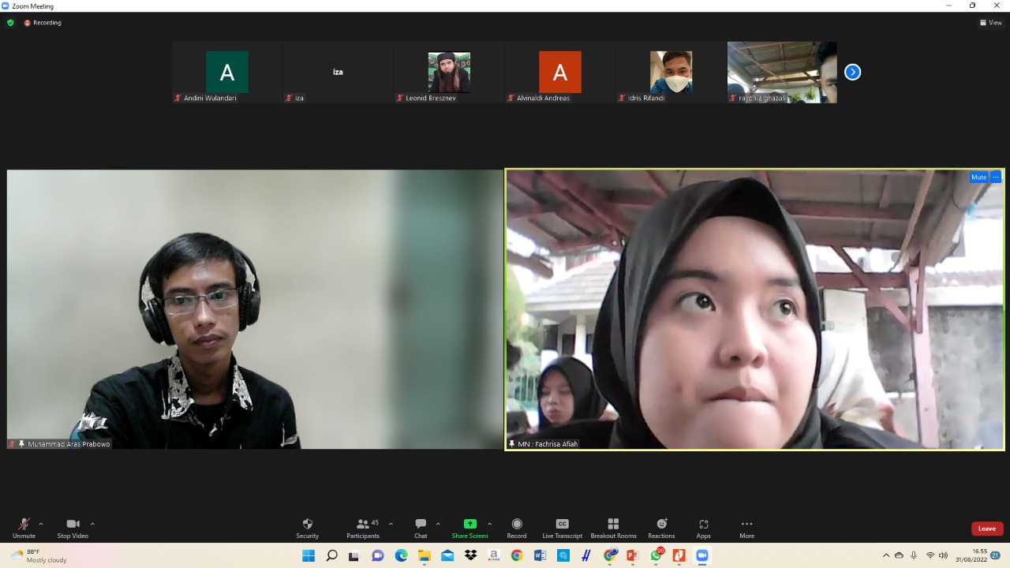Screen dimensions: 1010x568
Task: Expand video options arrow beside Stop Video
Action: tap(92, 524)
